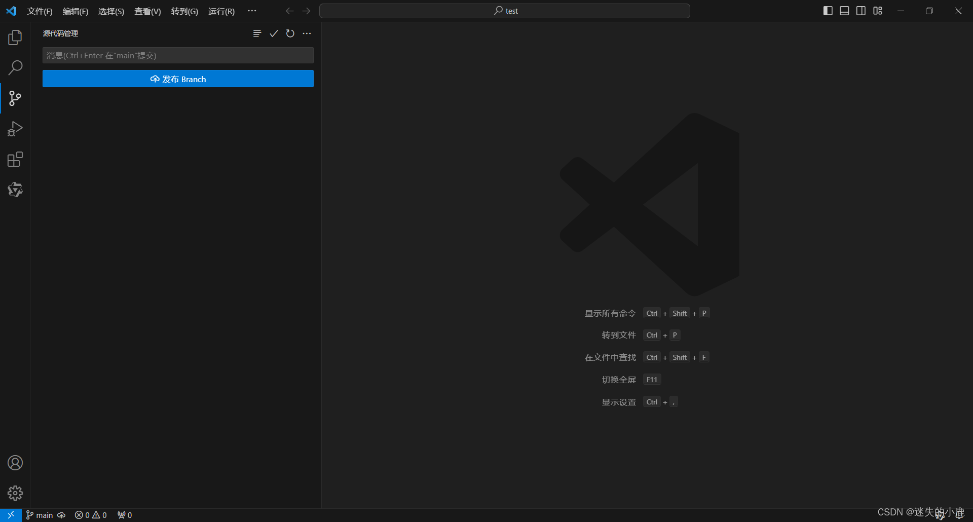The width and height of the screenshot is (973, 522).
Task: Click the view-as-tree list icon in source control
Action: [x=257, y=33]
